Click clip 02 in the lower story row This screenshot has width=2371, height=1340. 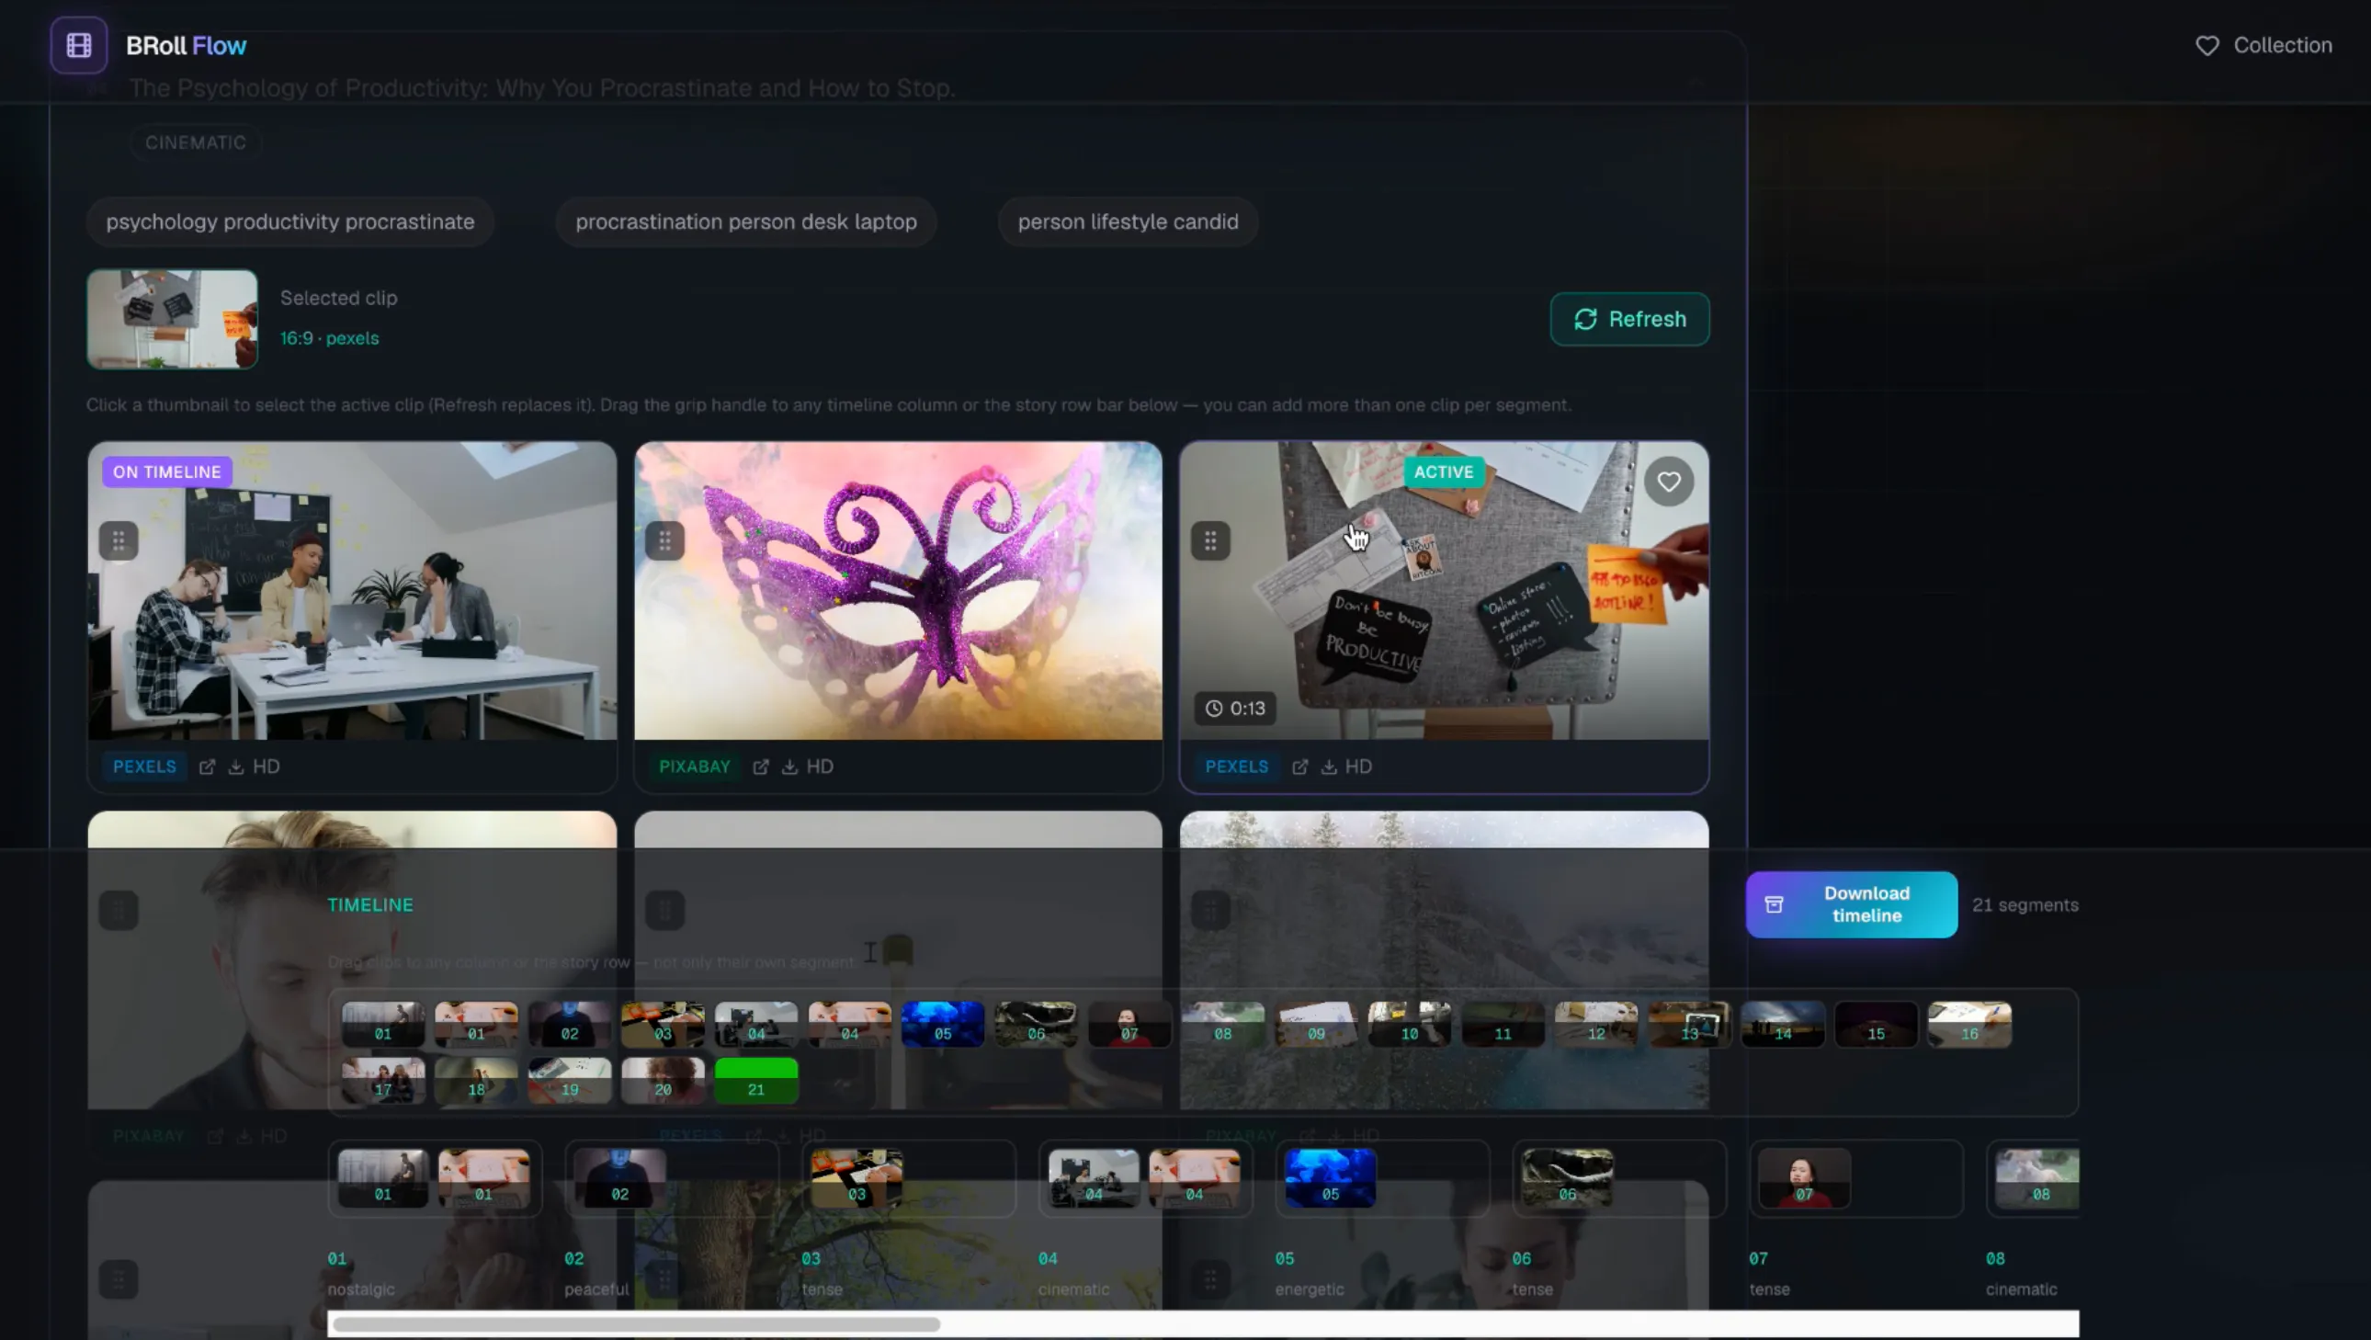point(619,1178)
